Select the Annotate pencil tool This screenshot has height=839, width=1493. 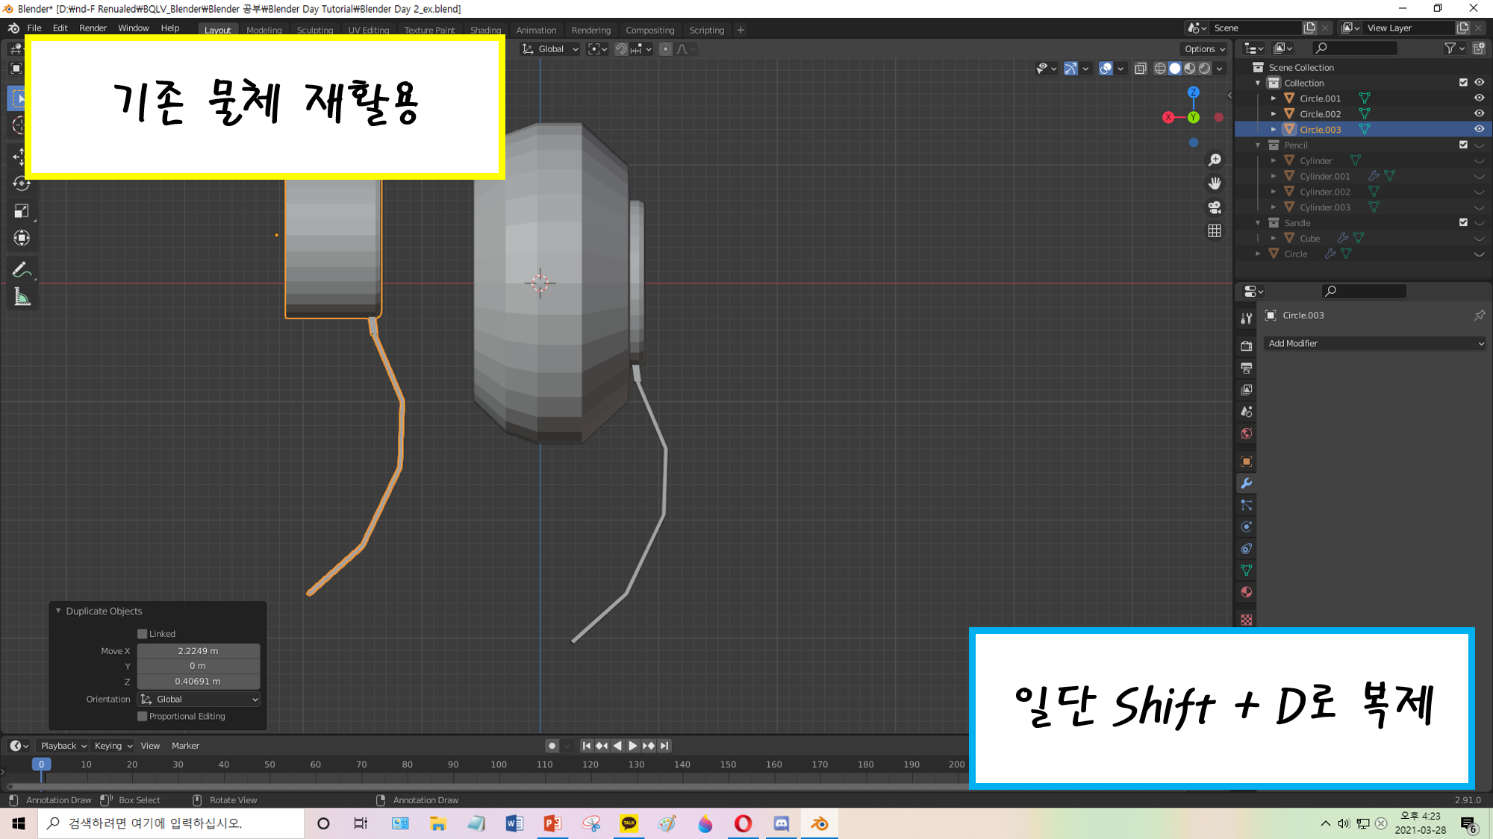pyautogui.click(x=22, y=269)
